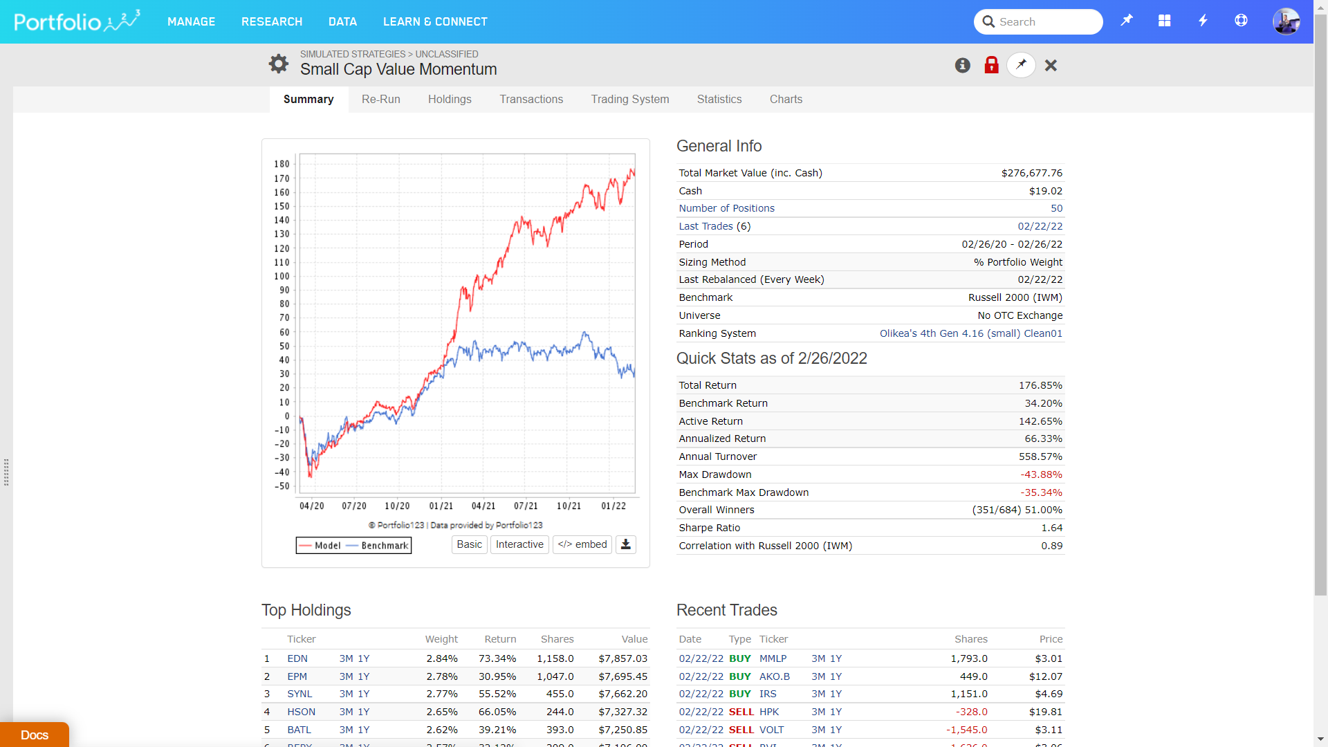Screen dimensions: 1328x747
Task: Pin this strategy using the circular pin button
Action: [1021, 65]
